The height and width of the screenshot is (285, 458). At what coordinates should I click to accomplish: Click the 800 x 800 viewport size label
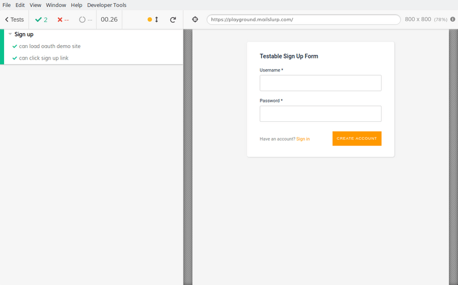418,19
